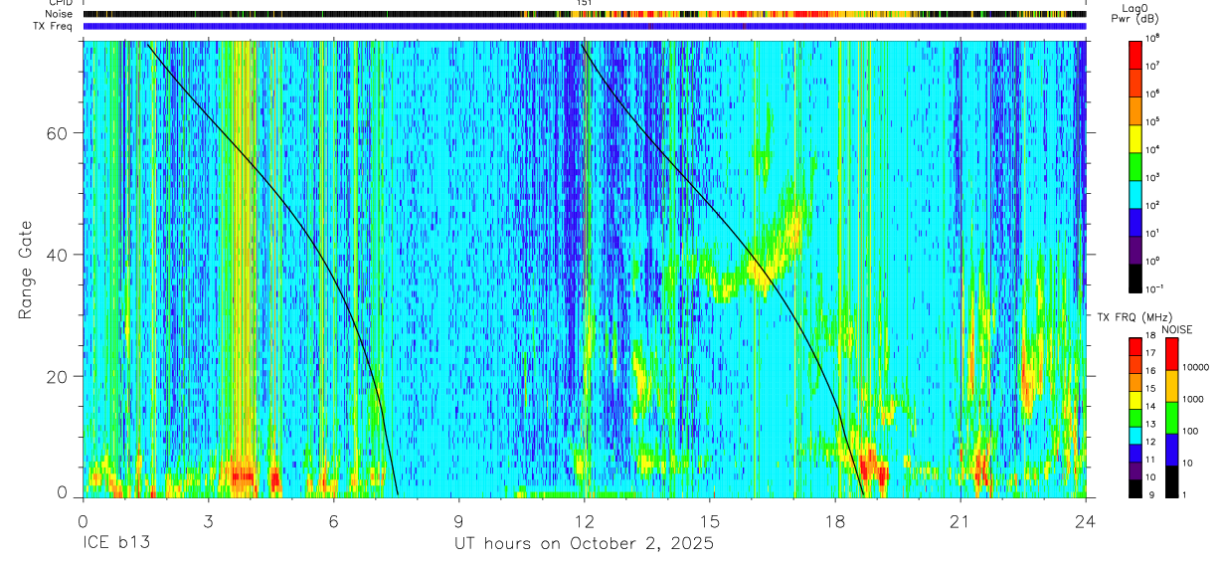Click the 'Noise' row label at top left
The height and width of the screenshot is (564, 1221).
pyautogui.click(x=60, y=14)
